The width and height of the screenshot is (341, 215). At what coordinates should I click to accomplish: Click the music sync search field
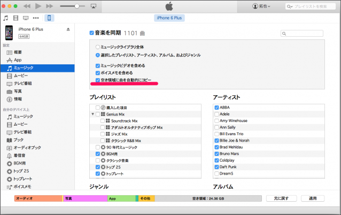pyautogui.click(x=302, y=34)
